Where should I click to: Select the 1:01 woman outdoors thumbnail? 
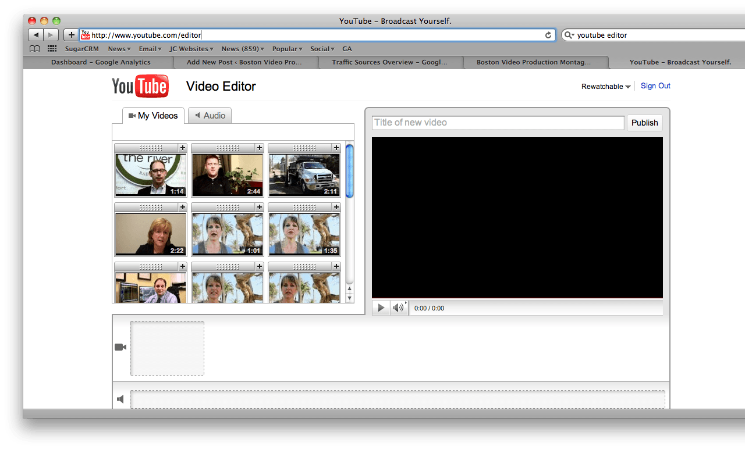pyautogui.click(x=228, y=234)
